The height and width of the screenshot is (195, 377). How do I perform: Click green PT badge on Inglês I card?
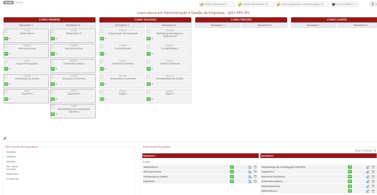(102, 99)
